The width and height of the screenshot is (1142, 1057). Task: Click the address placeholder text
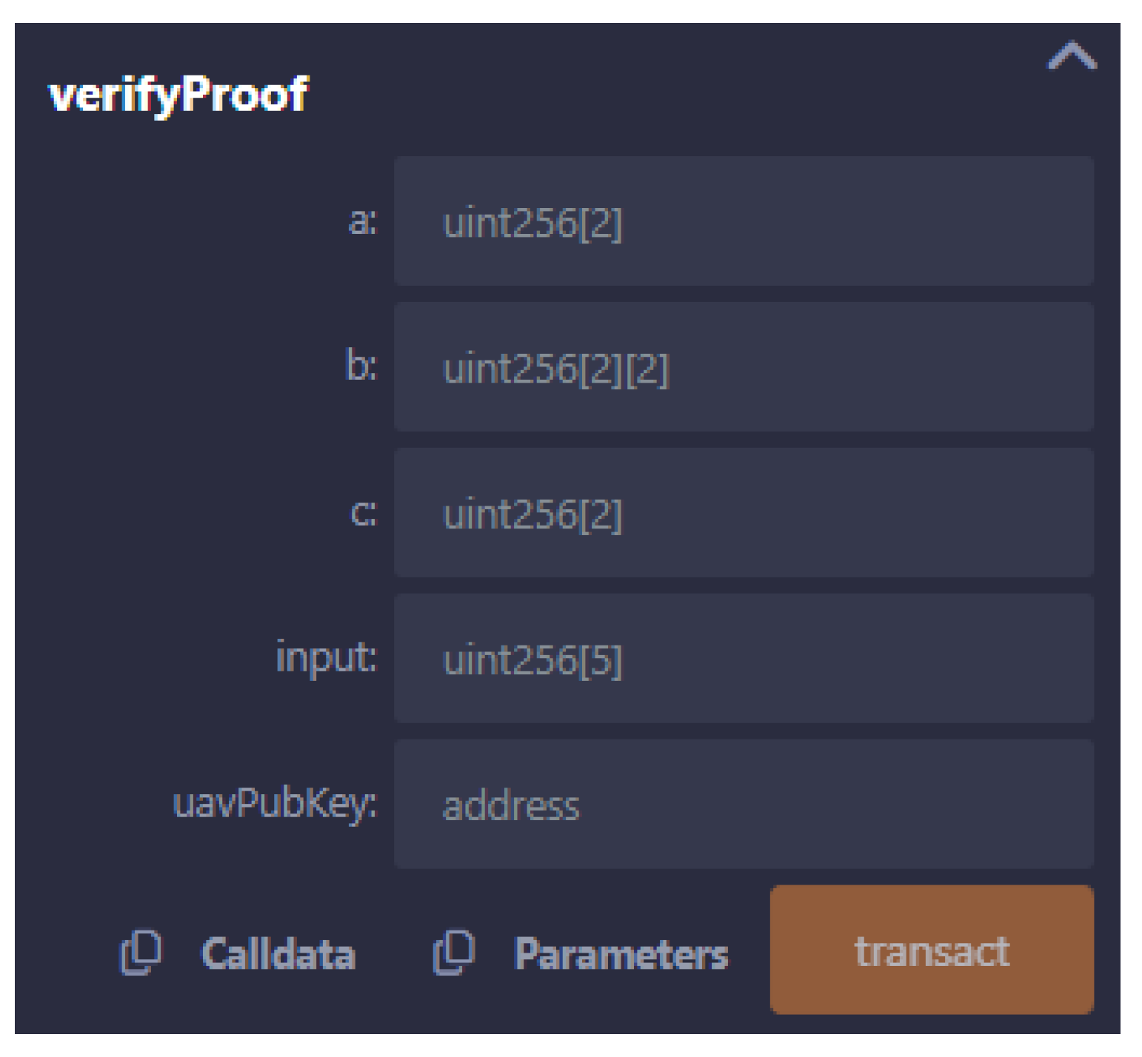(511, 805)
